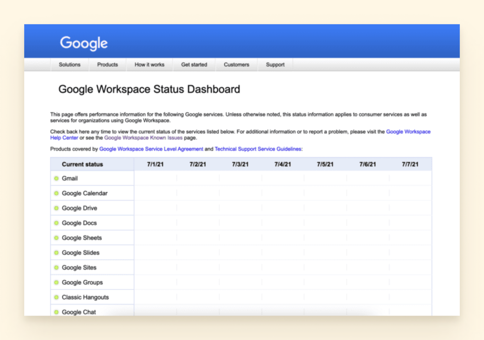This screenshot has height=340, width=484.
Task: Click the green status dot beside Classic Hangouts
Action: (56, 297)
